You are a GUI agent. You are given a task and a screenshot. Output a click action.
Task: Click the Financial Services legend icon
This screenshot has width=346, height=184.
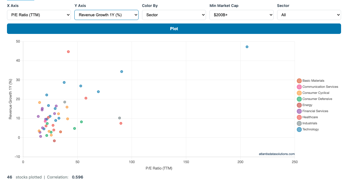(298, 111)
